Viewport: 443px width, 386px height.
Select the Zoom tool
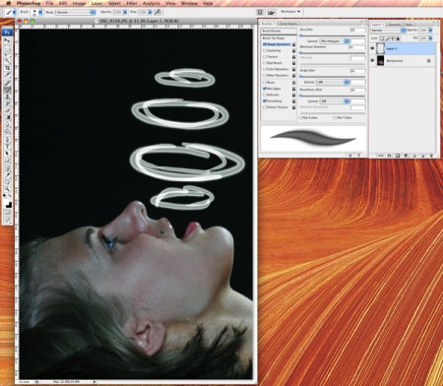click(x=6, y=189)
